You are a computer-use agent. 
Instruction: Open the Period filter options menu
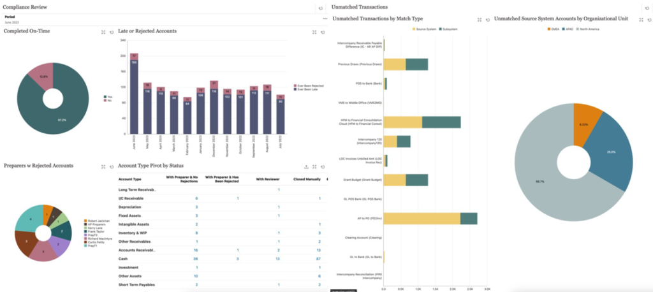coord(324,18)
